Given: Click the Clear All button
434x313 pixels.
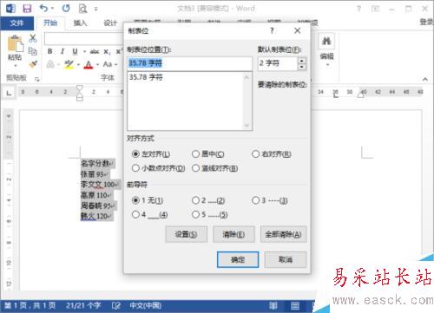Looking at the screenshot, I should click(283, 234).
